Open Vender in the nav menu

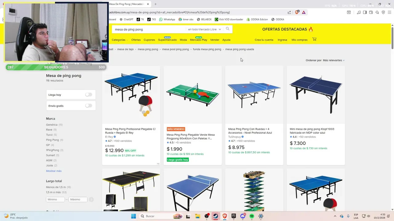coord(215,40)
